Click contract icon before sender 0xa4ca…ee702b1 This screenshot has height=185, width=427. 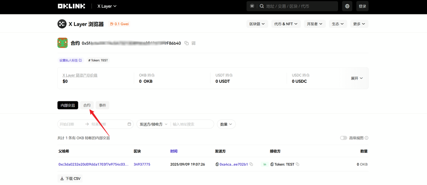click(217, 164)
